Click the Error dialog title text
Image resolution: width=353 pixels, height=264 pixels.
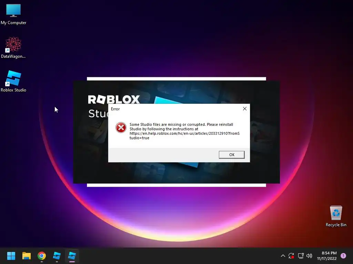coord(115,109)
